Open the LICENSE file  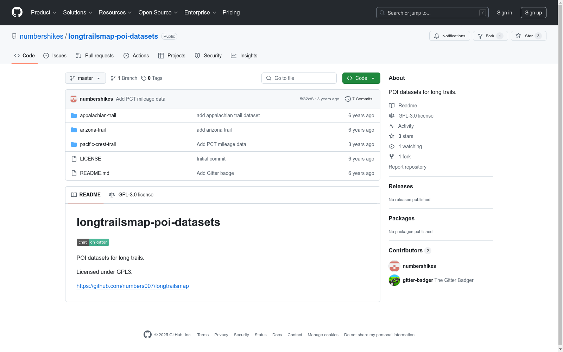[90, 159]
